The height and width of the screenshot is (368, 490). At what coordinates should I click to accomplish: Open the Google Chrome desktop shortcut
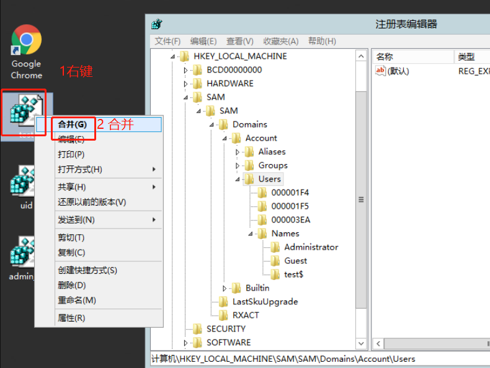[26, 41]
